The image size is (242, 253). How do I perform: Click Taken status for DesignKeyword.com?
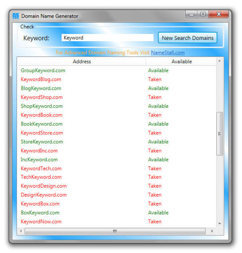pos(155,195)
